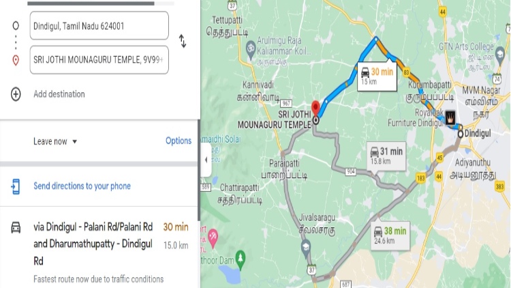Click the red Sri Jothi Mounaguru Temple pin
This screenshot has height=288, width=511.
315,108
